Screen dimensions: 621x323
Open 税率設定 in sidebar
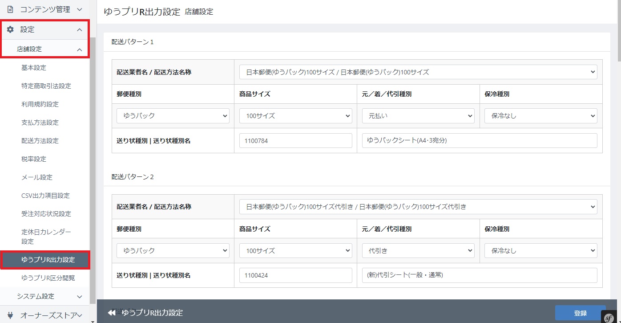[x=34, y=159]
